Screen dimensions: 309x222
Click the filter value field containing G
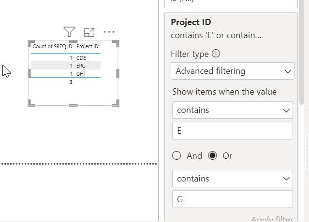[233, 199]
